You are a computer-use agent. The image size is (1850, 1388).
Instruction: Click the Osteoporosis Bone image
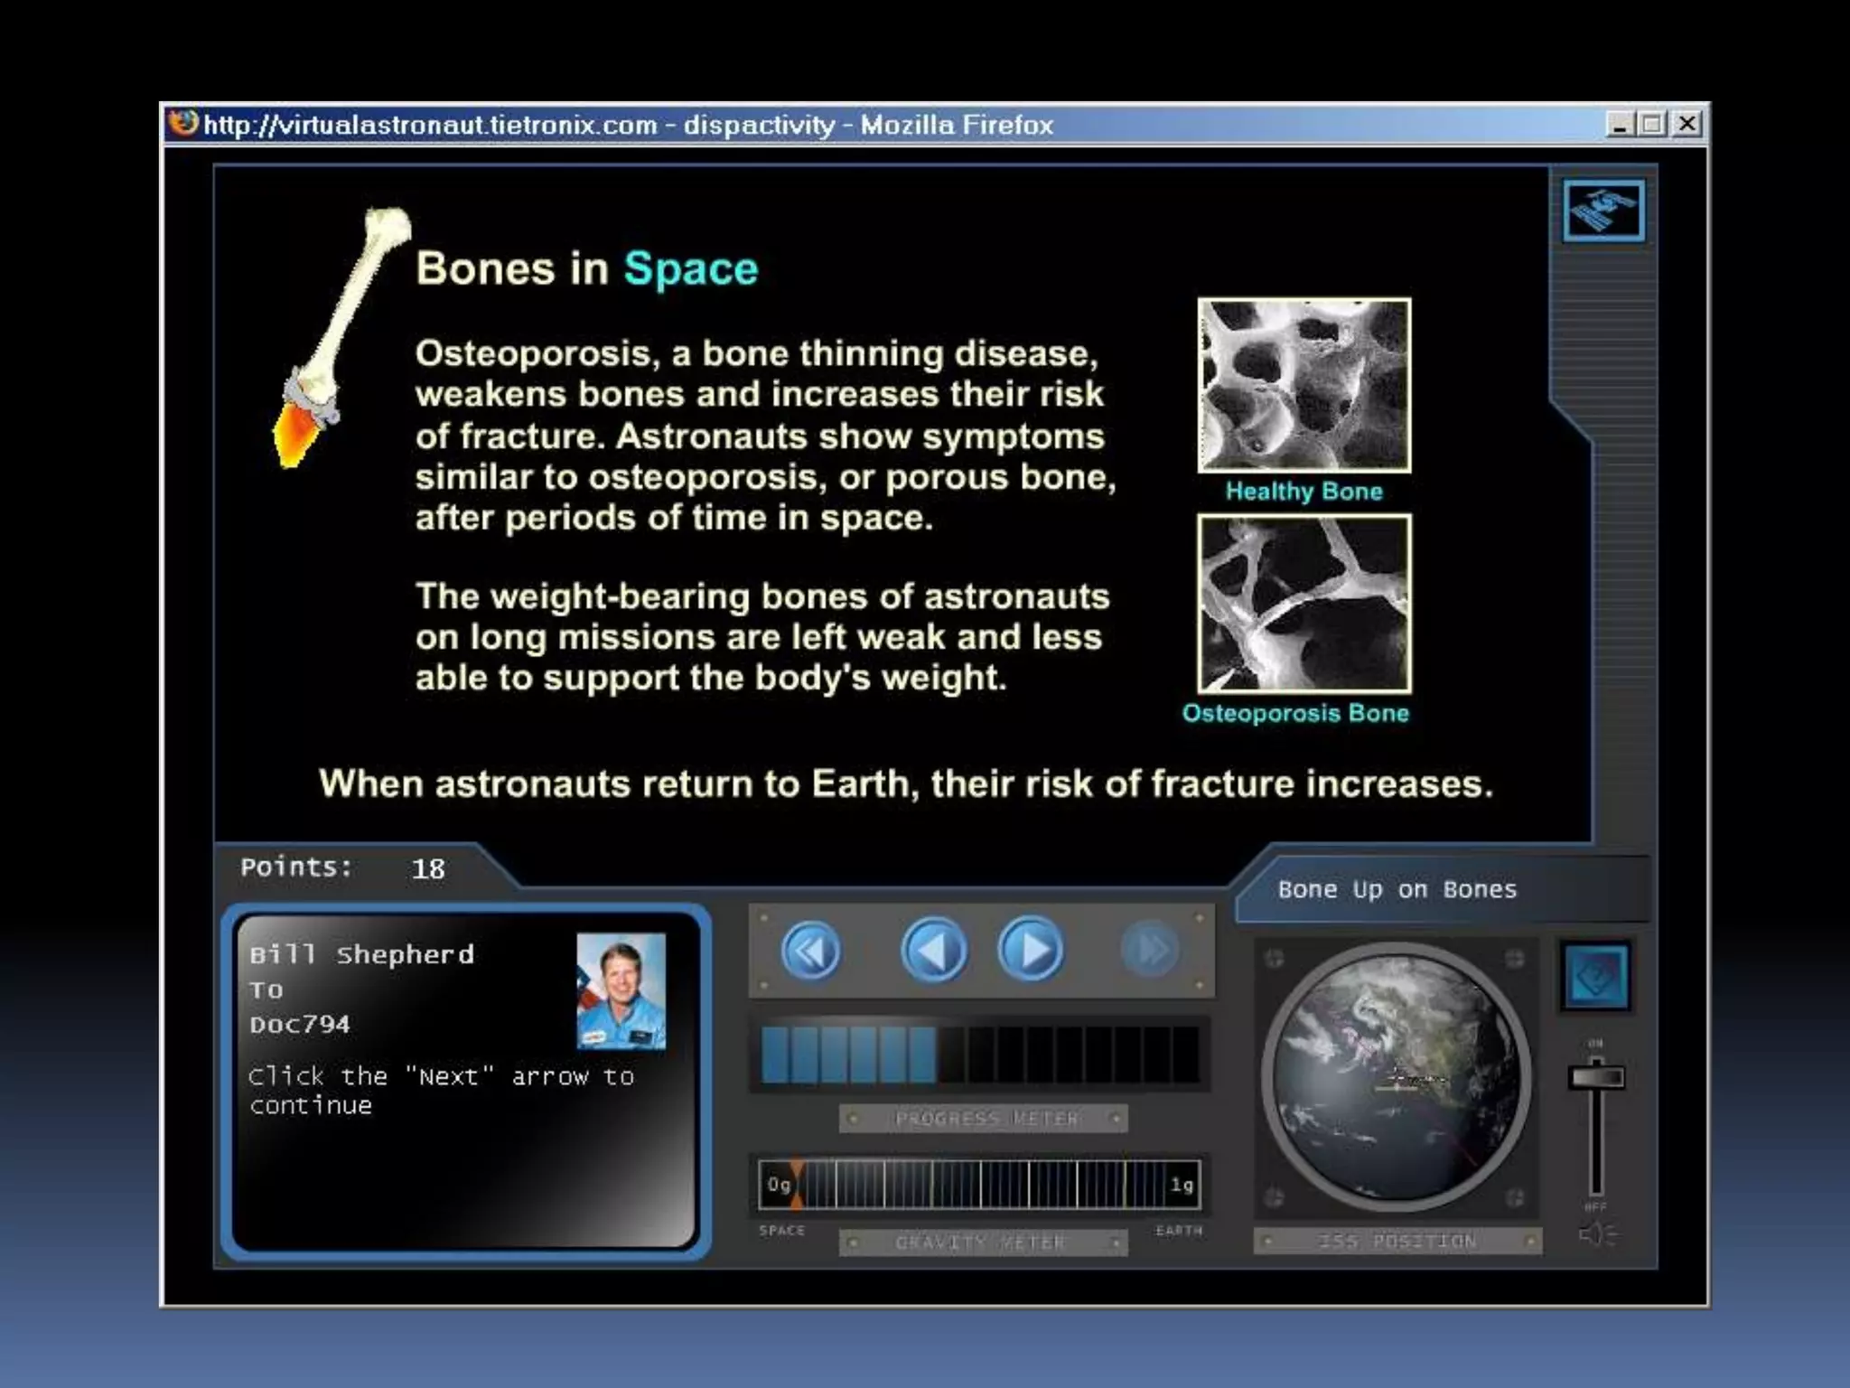(x=1304, y=604)
